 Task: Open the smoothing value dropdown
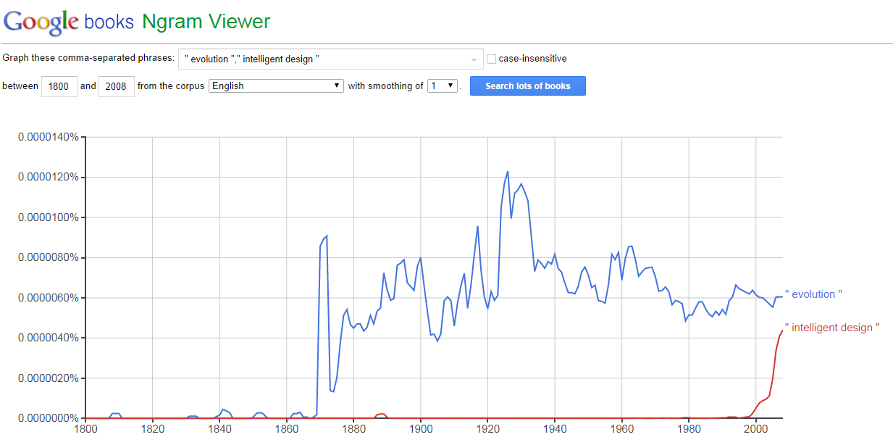443,86
